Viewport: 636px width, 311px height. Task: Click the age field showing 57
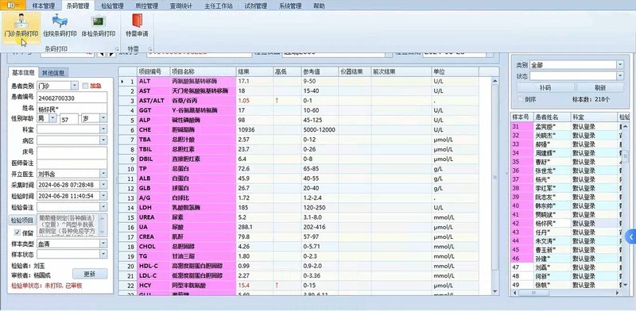click(x=69, y=118)
